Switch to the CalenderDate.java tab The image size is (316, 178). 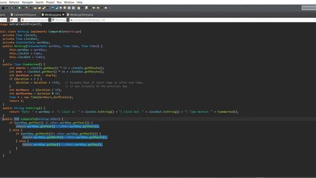pyautogui.click(x=23, y=15)
